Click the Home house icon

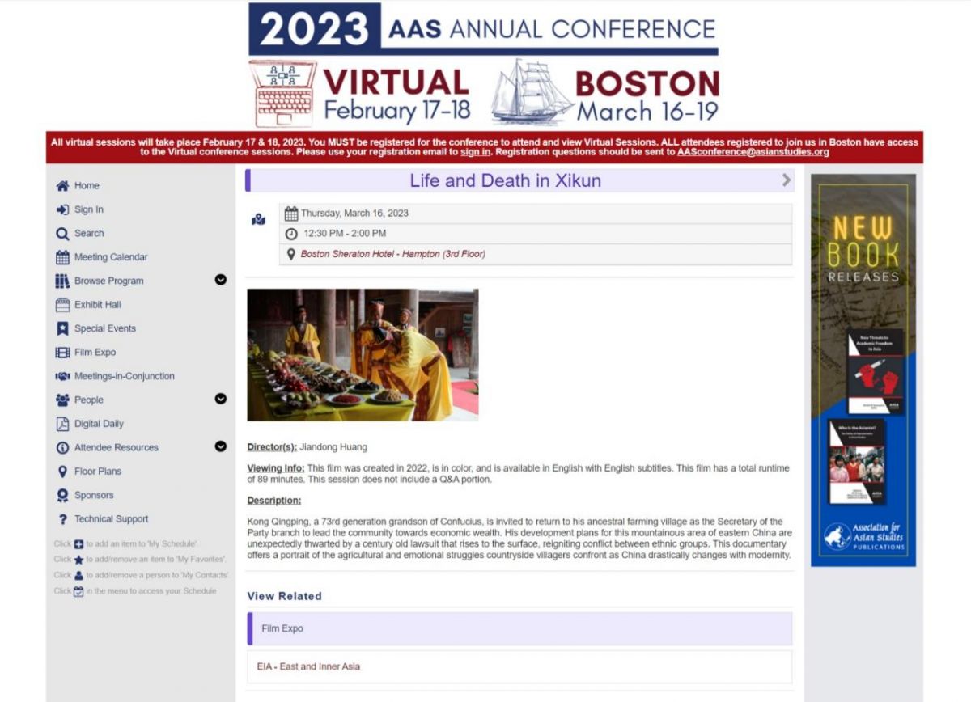tap(62, 186)
